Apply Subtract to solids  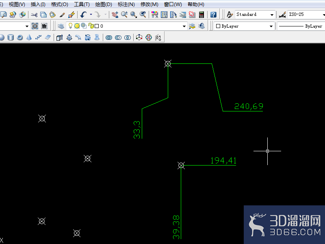pyautogui.click(x=118, y=37)
